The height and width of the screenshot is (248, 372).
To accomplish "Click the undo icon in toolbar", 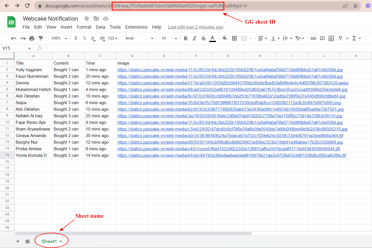I will click(14, 38).
